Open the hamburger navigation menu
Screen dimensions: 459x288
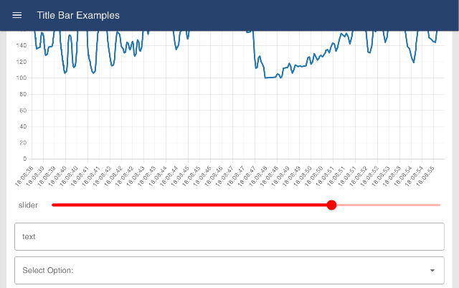point(17,15)
